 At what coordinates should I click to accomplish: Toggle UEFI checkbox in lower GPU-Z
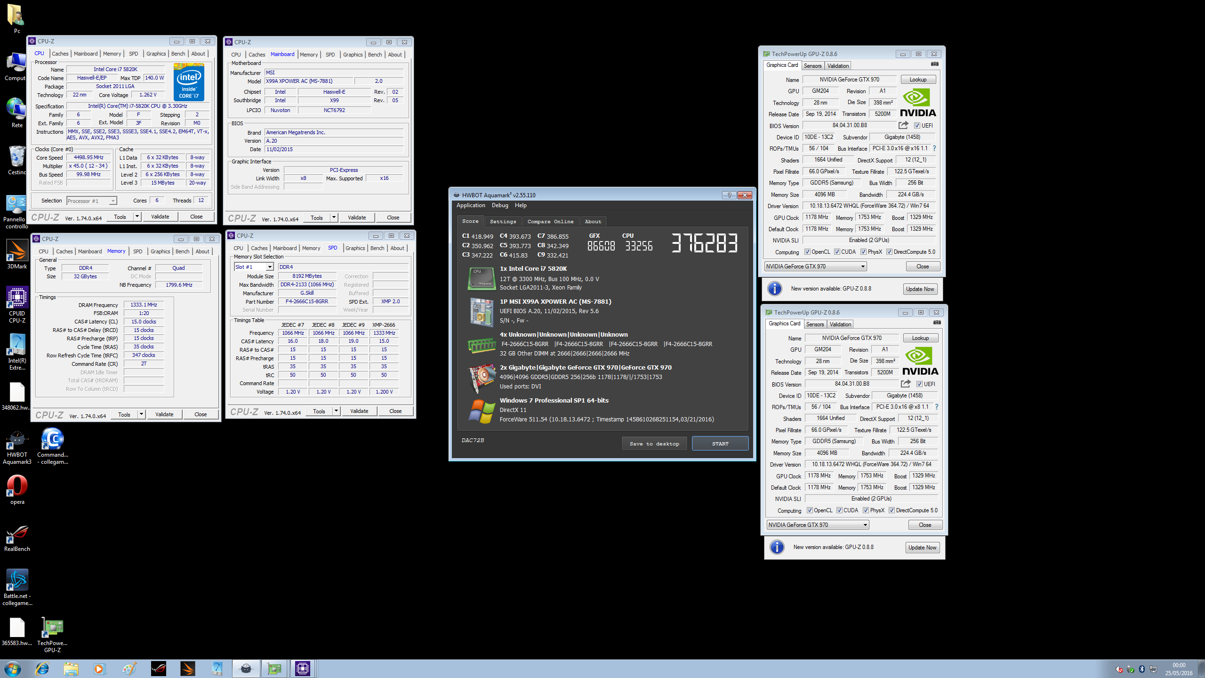coord(919,384)
